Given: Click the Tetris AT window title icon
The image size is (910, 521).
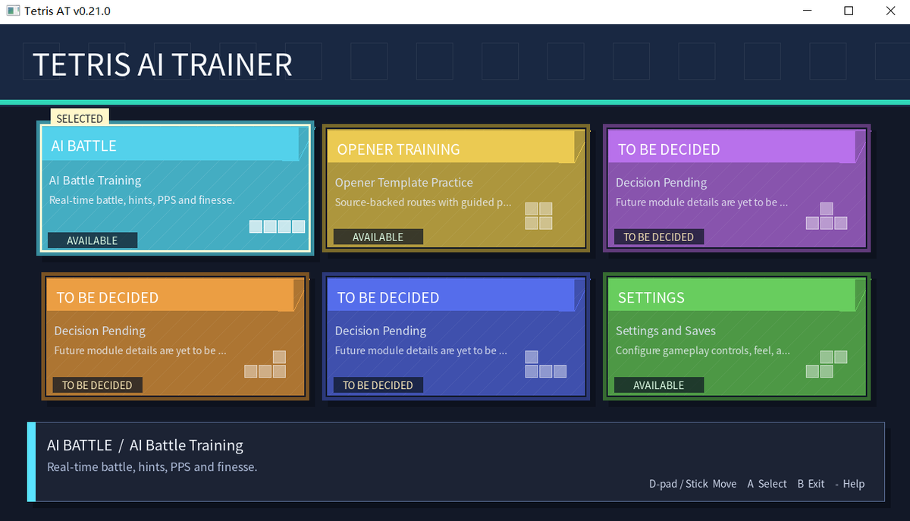Looking at the screenshot, I should pyautogui.click(x=12, y=11).
